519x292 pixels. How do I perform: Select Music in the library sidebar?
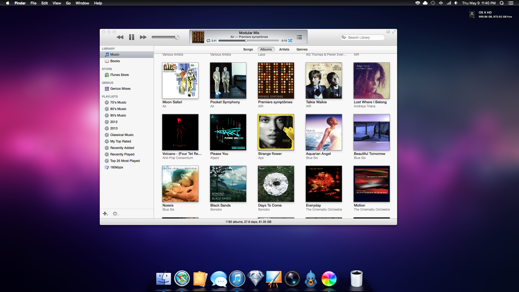[x=127, y=55]
